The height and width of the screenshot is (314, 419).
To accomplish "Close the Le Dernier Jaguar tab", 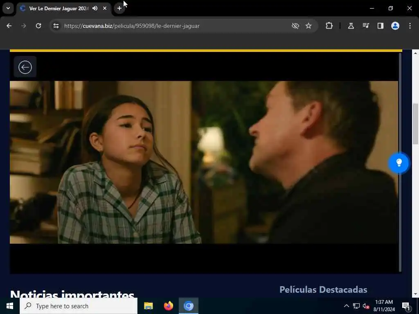I will click(x=105, y=8).
